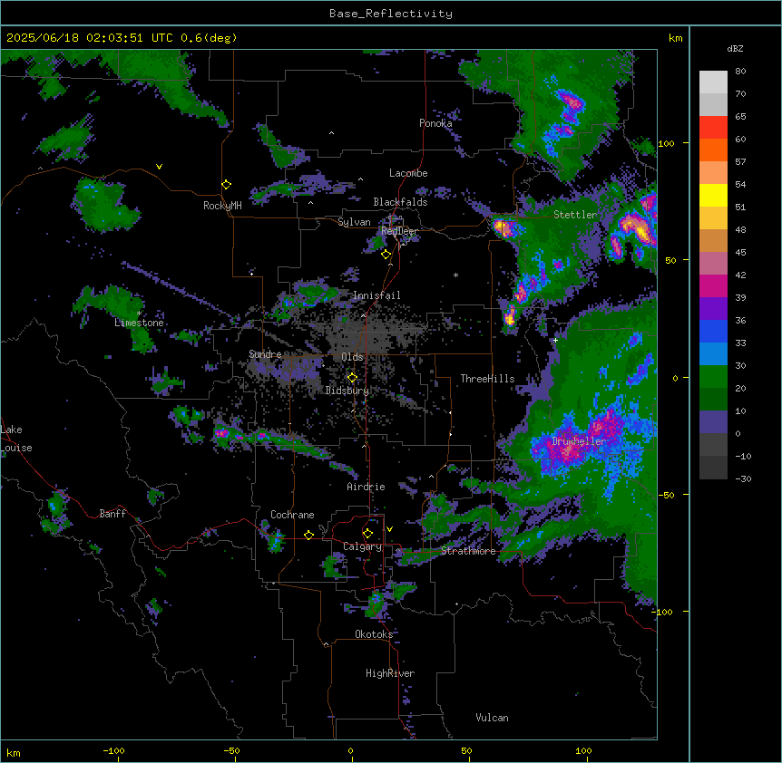
Task: Click the Lacombe city label
Action: 408,173
